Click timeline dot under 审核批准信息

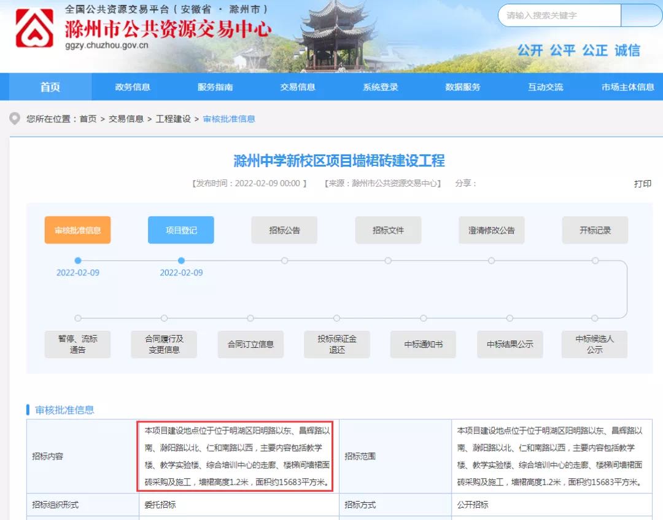[x=78, y=261]
